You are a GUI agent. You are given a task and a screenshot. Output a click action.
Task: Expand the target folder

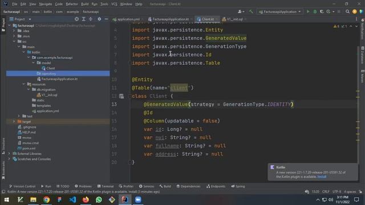[x=14, y=121]
